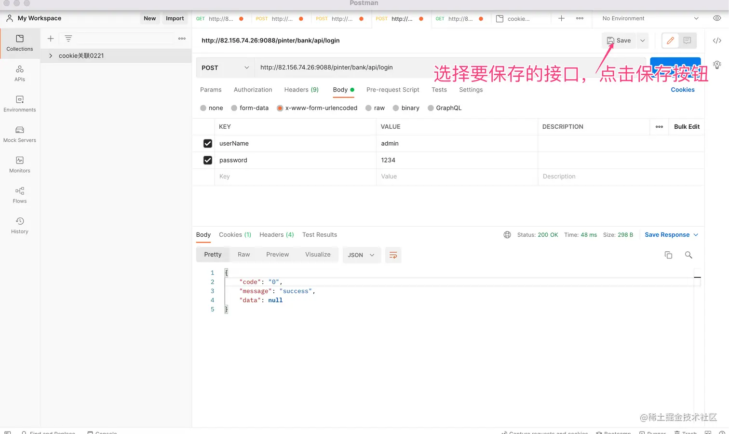Click the Save button
Image resolution: width=729 pixels, height=434 pixels.
(619, 41)
